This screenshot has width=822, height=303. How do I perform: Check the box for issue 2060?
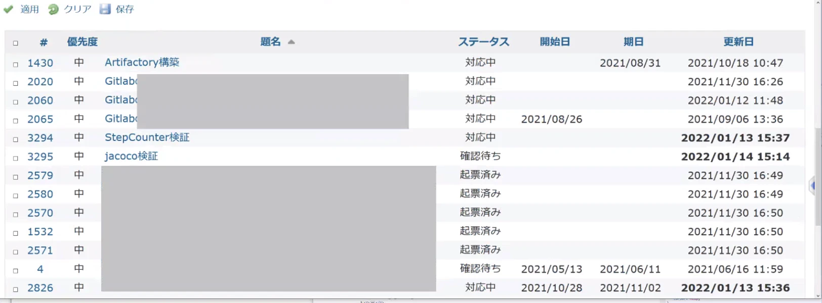(15, 102)
